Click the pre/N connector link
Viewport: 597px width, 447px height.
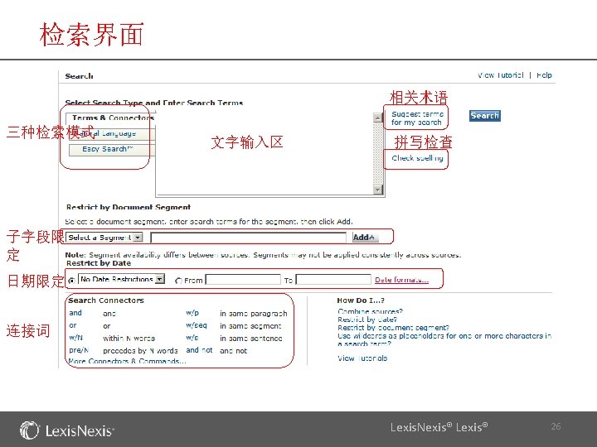(x=79, y=350)
